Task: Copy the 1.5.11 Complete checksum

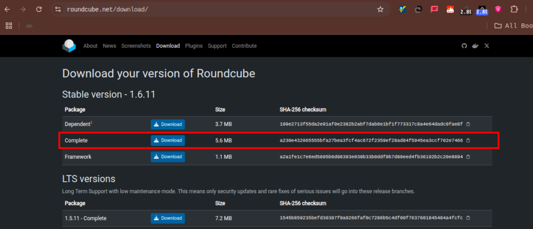Action: [x=468, y=218]
